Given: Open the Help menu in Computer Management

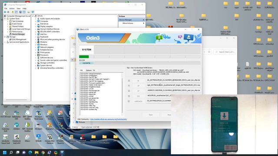Looking at the screenshot, I should (24, 9).
